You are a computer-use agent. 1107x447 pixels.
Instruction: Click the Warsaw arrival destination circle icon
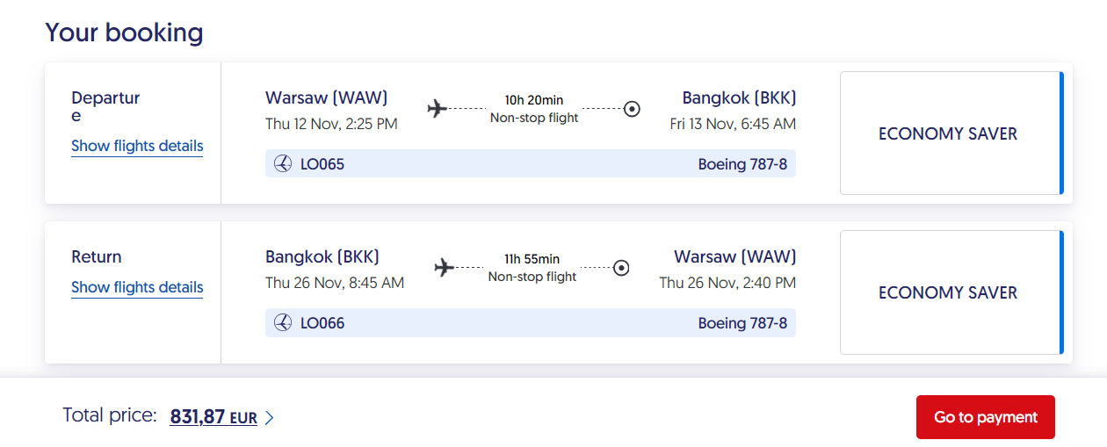pos(621,267)
